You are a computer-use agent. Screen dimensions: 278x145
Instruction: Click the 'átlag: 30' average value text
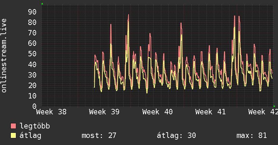click(x=176, y=136)
